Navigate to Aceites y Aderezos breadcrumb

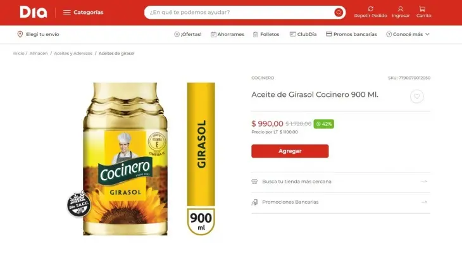pyautogui.click(x=73, y=53)
